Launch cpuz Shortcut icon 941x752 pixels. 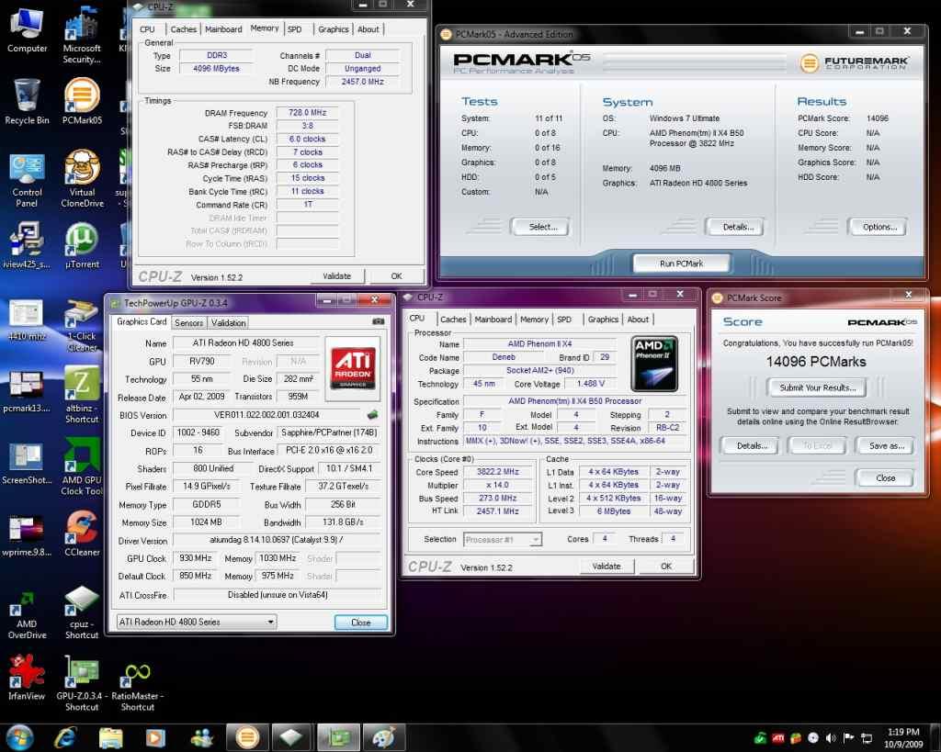82,612
